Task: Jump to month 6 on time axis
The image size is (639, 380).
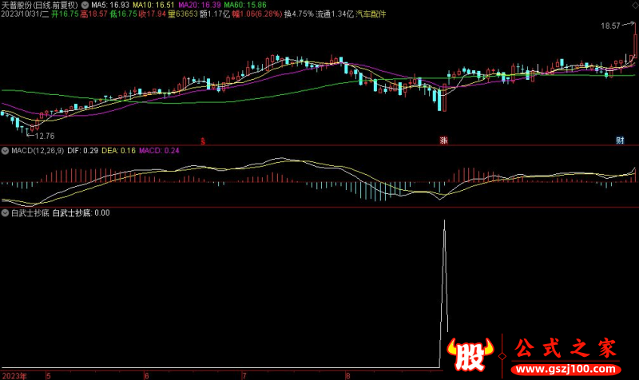Action: click(x=147, y=375)
